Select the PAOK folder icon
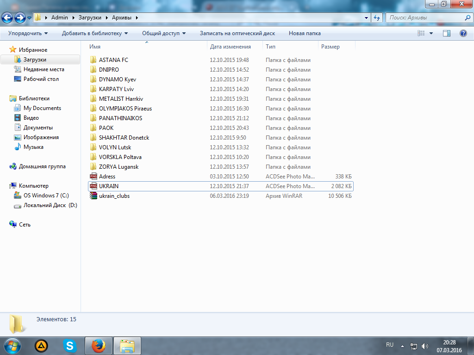The width and height of the screenshot is (474, 355). click(94, 128)
